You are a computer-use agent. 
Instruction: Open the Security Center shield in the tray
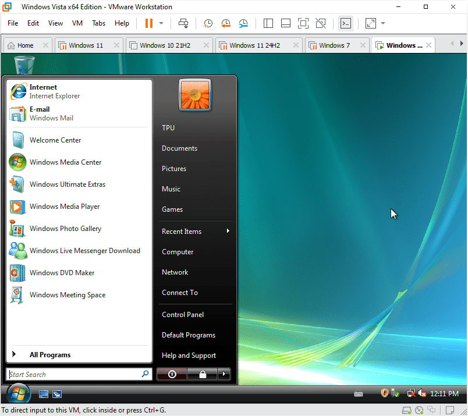385,393
